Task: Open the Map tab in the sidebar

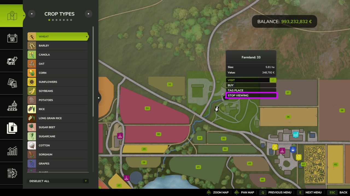Action: click(x=11, y=16)
